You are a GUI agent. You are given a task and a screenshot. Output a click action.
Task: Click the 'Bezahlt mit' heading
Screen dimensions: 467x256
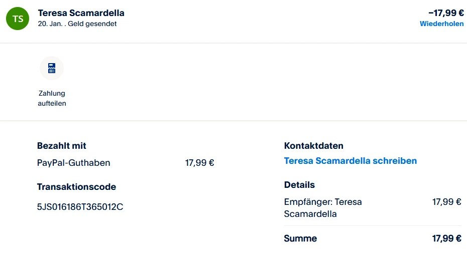point(62,146)
